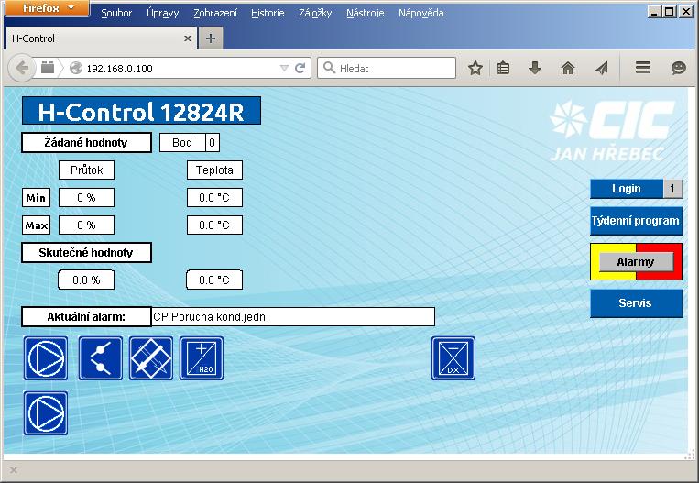
Task: Click the upper fan icon
Action: point(46,358)
